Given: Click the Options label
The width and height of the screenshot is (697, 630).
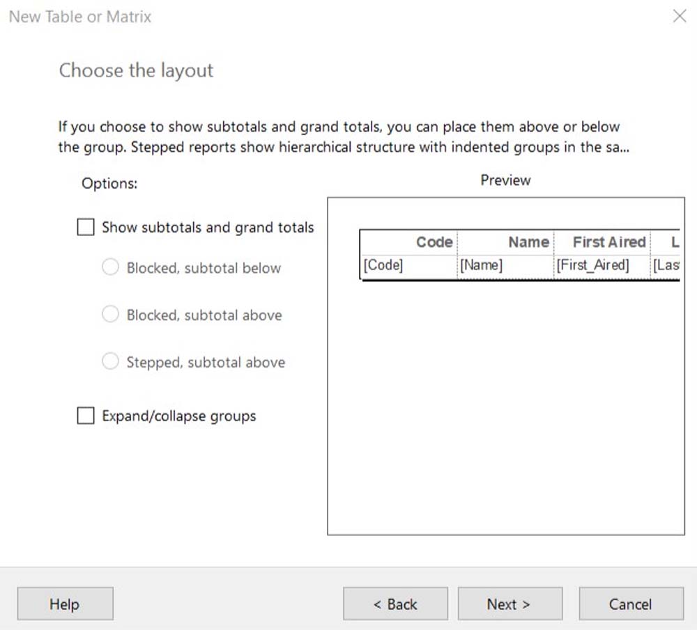Looking at the screenshot, I should click(x=109, y=184).
